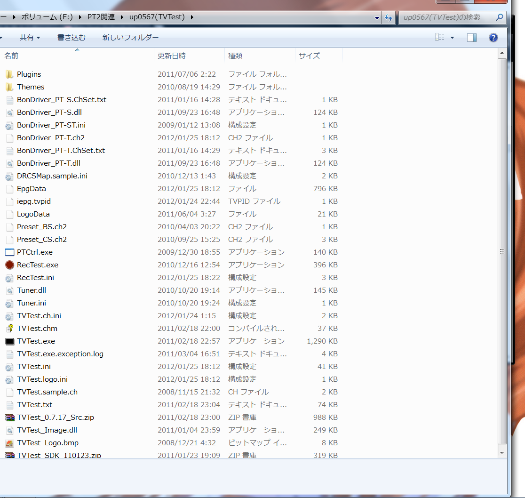This screenshot has height=498, width=525.
Task: Click the 新しいフォルダー new folder button
Action: pos(130,38)
